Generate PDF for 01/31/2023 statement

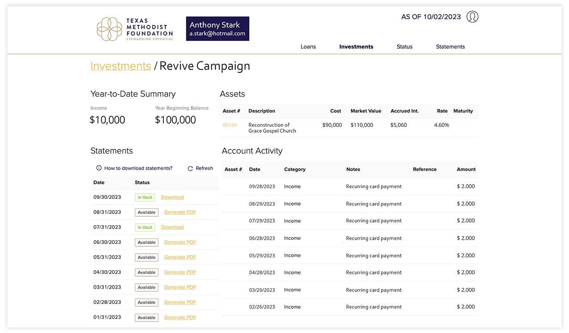(180, 317)
